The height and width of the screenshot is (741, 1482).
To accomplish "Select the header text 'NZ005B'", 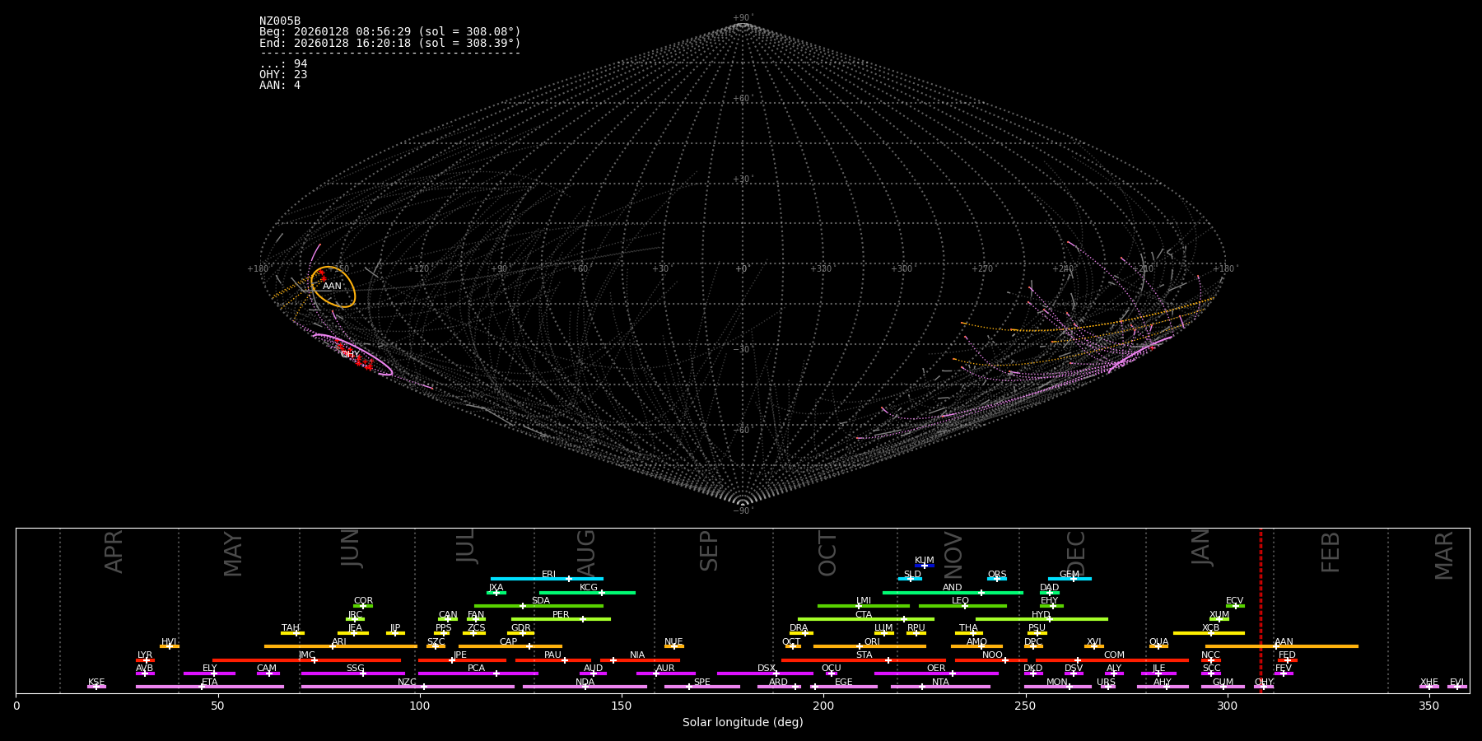I will click(280, 21).
